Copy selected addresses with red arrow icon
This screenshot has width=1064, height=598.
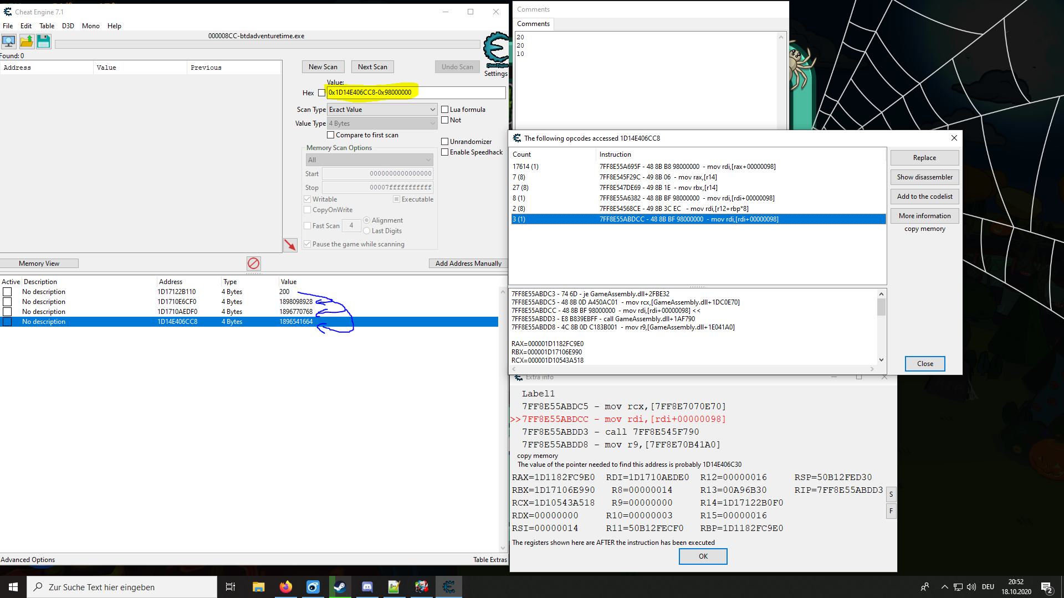[290, 245]
